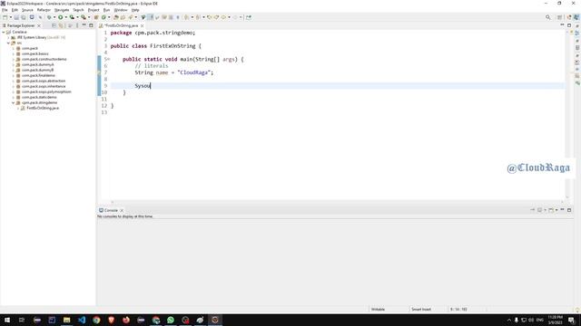The image size is (581, 326).
Task: Open the New wizard dropdown arrow
Action: click(11, 17)
